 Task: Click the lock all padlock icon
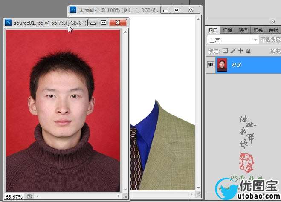(x=249, y=51)
